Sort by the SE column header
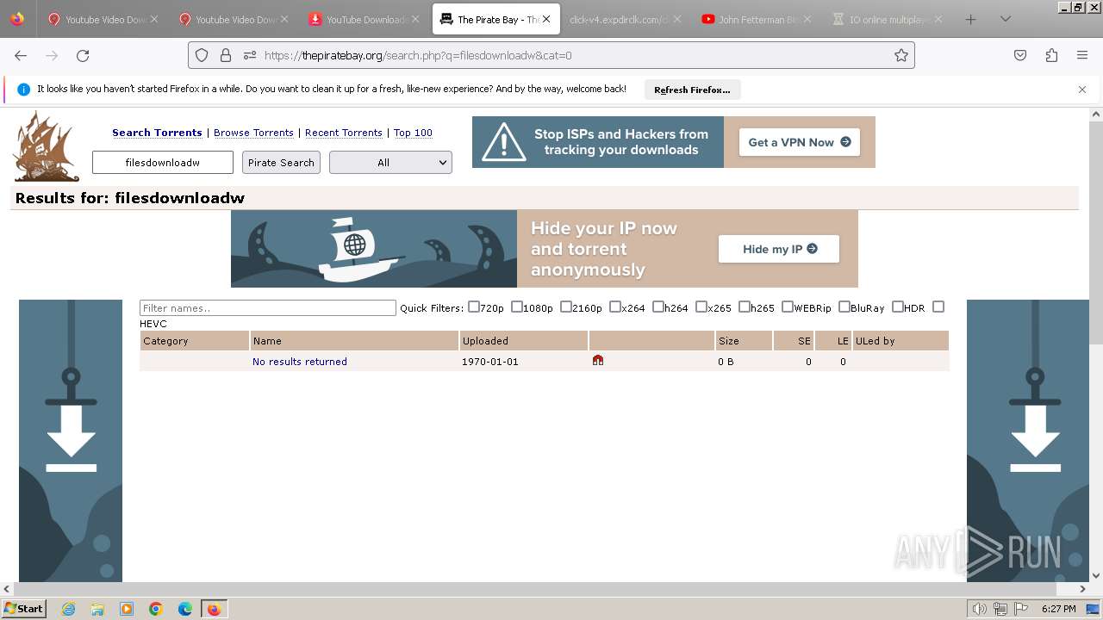Image resolution: width=1103 pixels, height=620 pixels. coord(804,341)
